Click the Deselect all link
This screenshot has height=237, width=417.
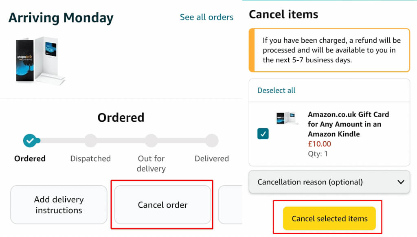[277, 90]
